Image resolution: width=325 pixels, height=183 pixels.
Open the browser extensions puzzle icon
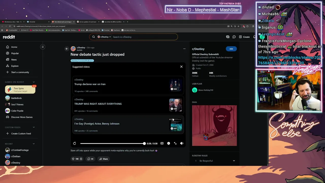[248, 26]
